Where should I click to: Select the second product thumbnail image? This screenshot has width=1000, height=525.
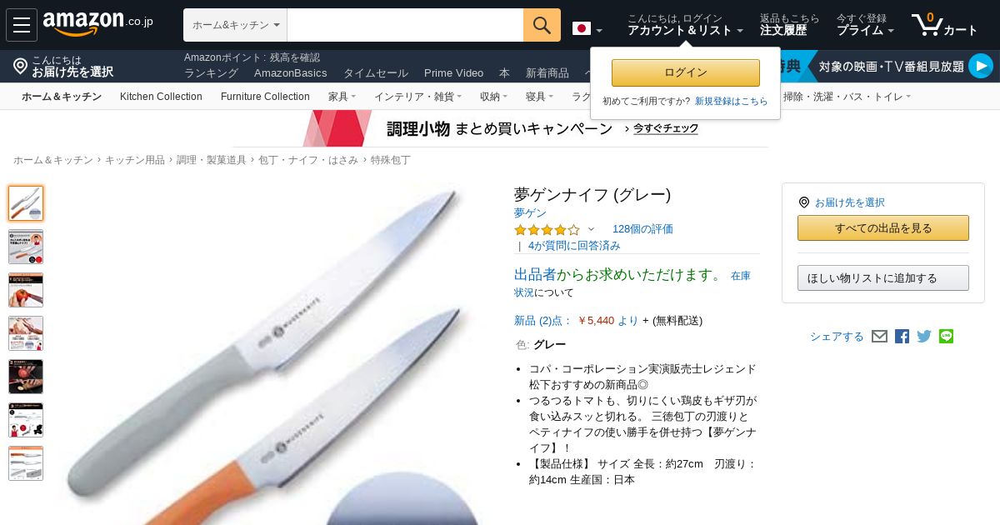(x=26, y=247)
